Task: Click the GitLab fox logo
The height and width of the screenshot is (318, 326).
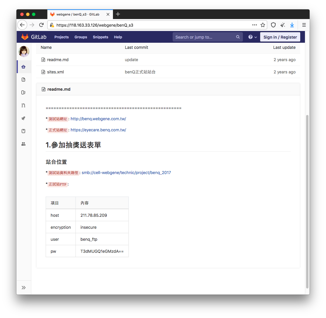Action: coord(25,37)
